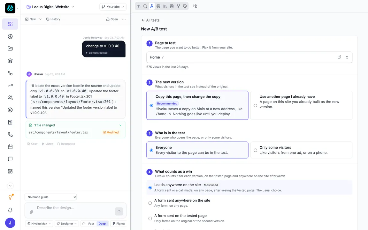
Task: Expand the chevron next to New
Action: pos(40,19)
